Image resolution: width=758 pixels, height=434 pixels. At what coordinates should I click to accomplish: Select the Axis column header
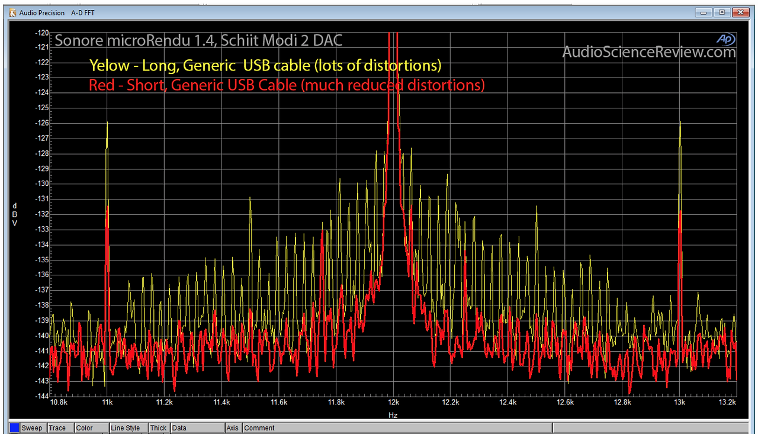[x=233, y=427]
